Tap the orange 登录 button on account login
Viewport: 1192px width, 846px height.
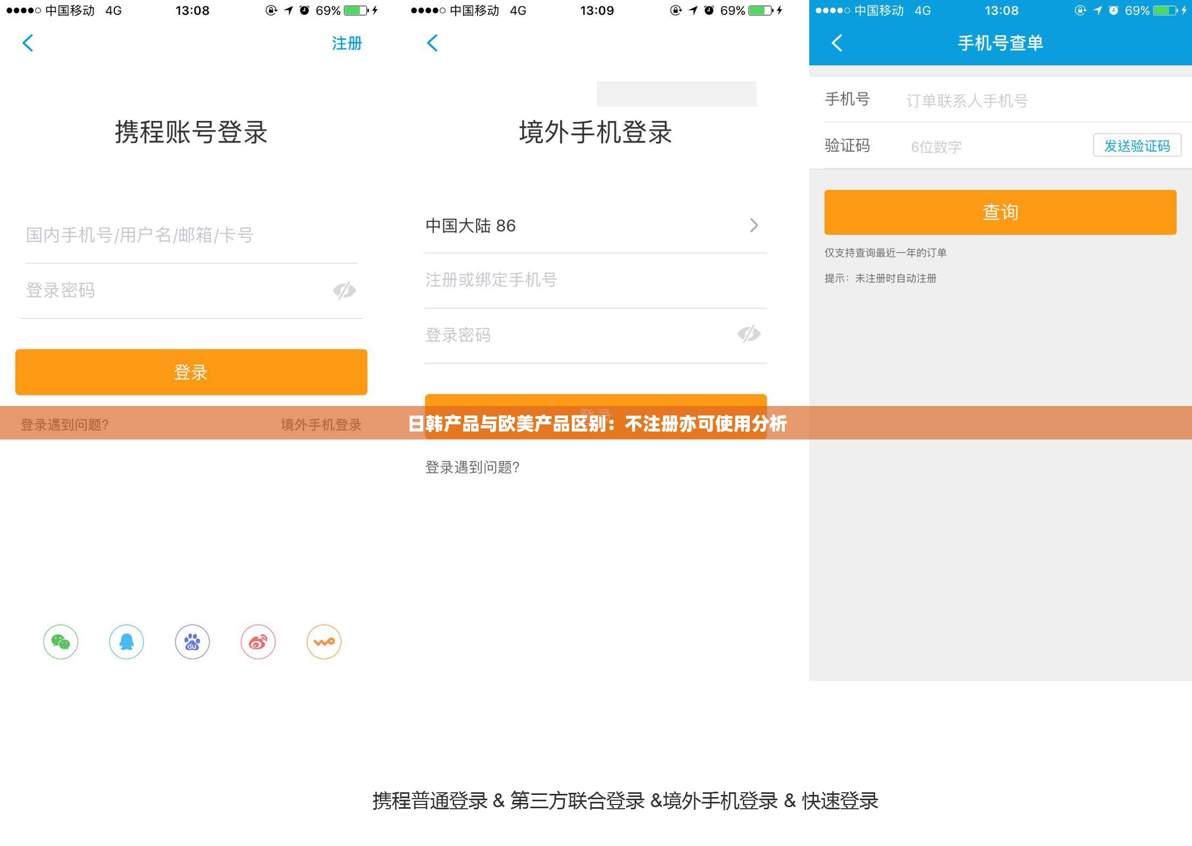click(x=191, y=372)
